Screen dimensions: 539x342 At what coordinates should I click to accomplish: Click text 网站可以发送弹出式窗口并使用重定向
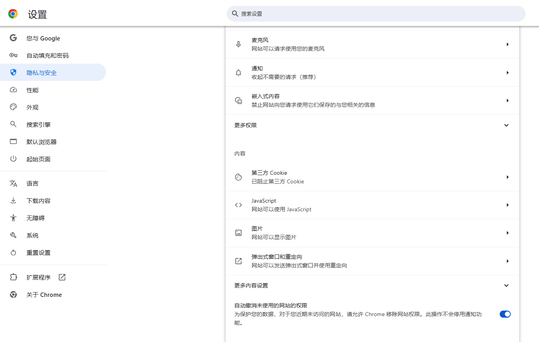(x=299, y=265)
